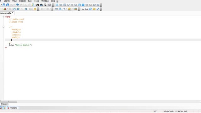
Task: Insert html tag via html icon
Action: click(83, 9)
